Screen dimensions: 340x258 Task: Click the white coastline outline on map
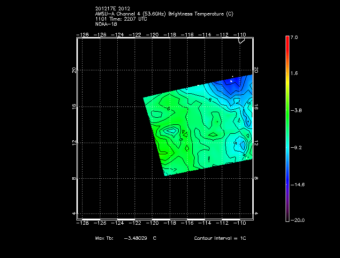pos(242,41)
